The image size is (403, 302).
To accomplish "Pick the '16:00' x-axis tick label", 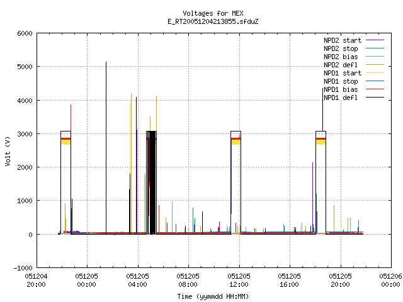I will point(289,284).
